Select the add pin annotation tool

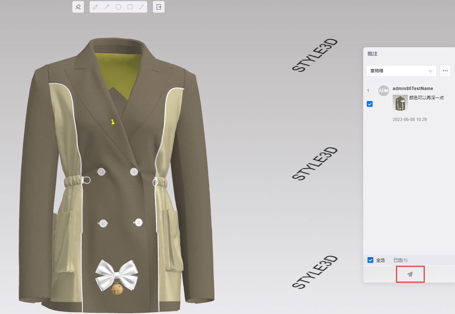[x=78, y=7]
